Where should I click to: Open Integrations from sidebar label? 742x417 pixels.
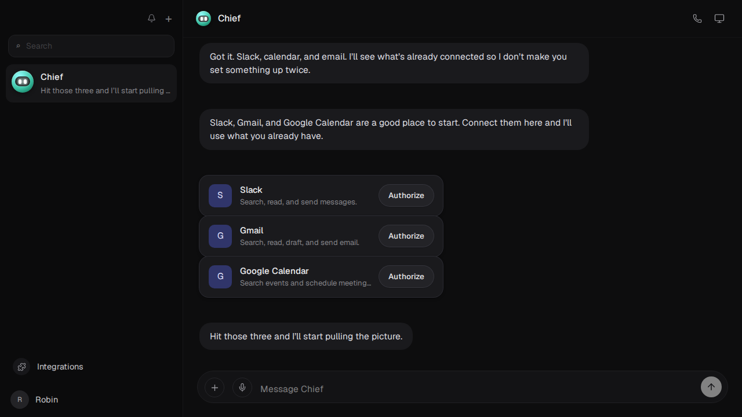(x=60, y=367)
